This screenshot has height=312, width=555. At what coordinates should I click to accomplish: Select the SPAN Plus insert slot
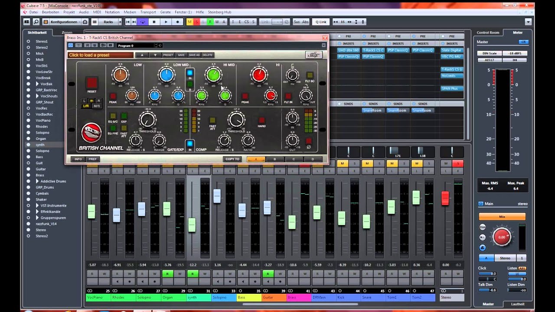(452, 88)
